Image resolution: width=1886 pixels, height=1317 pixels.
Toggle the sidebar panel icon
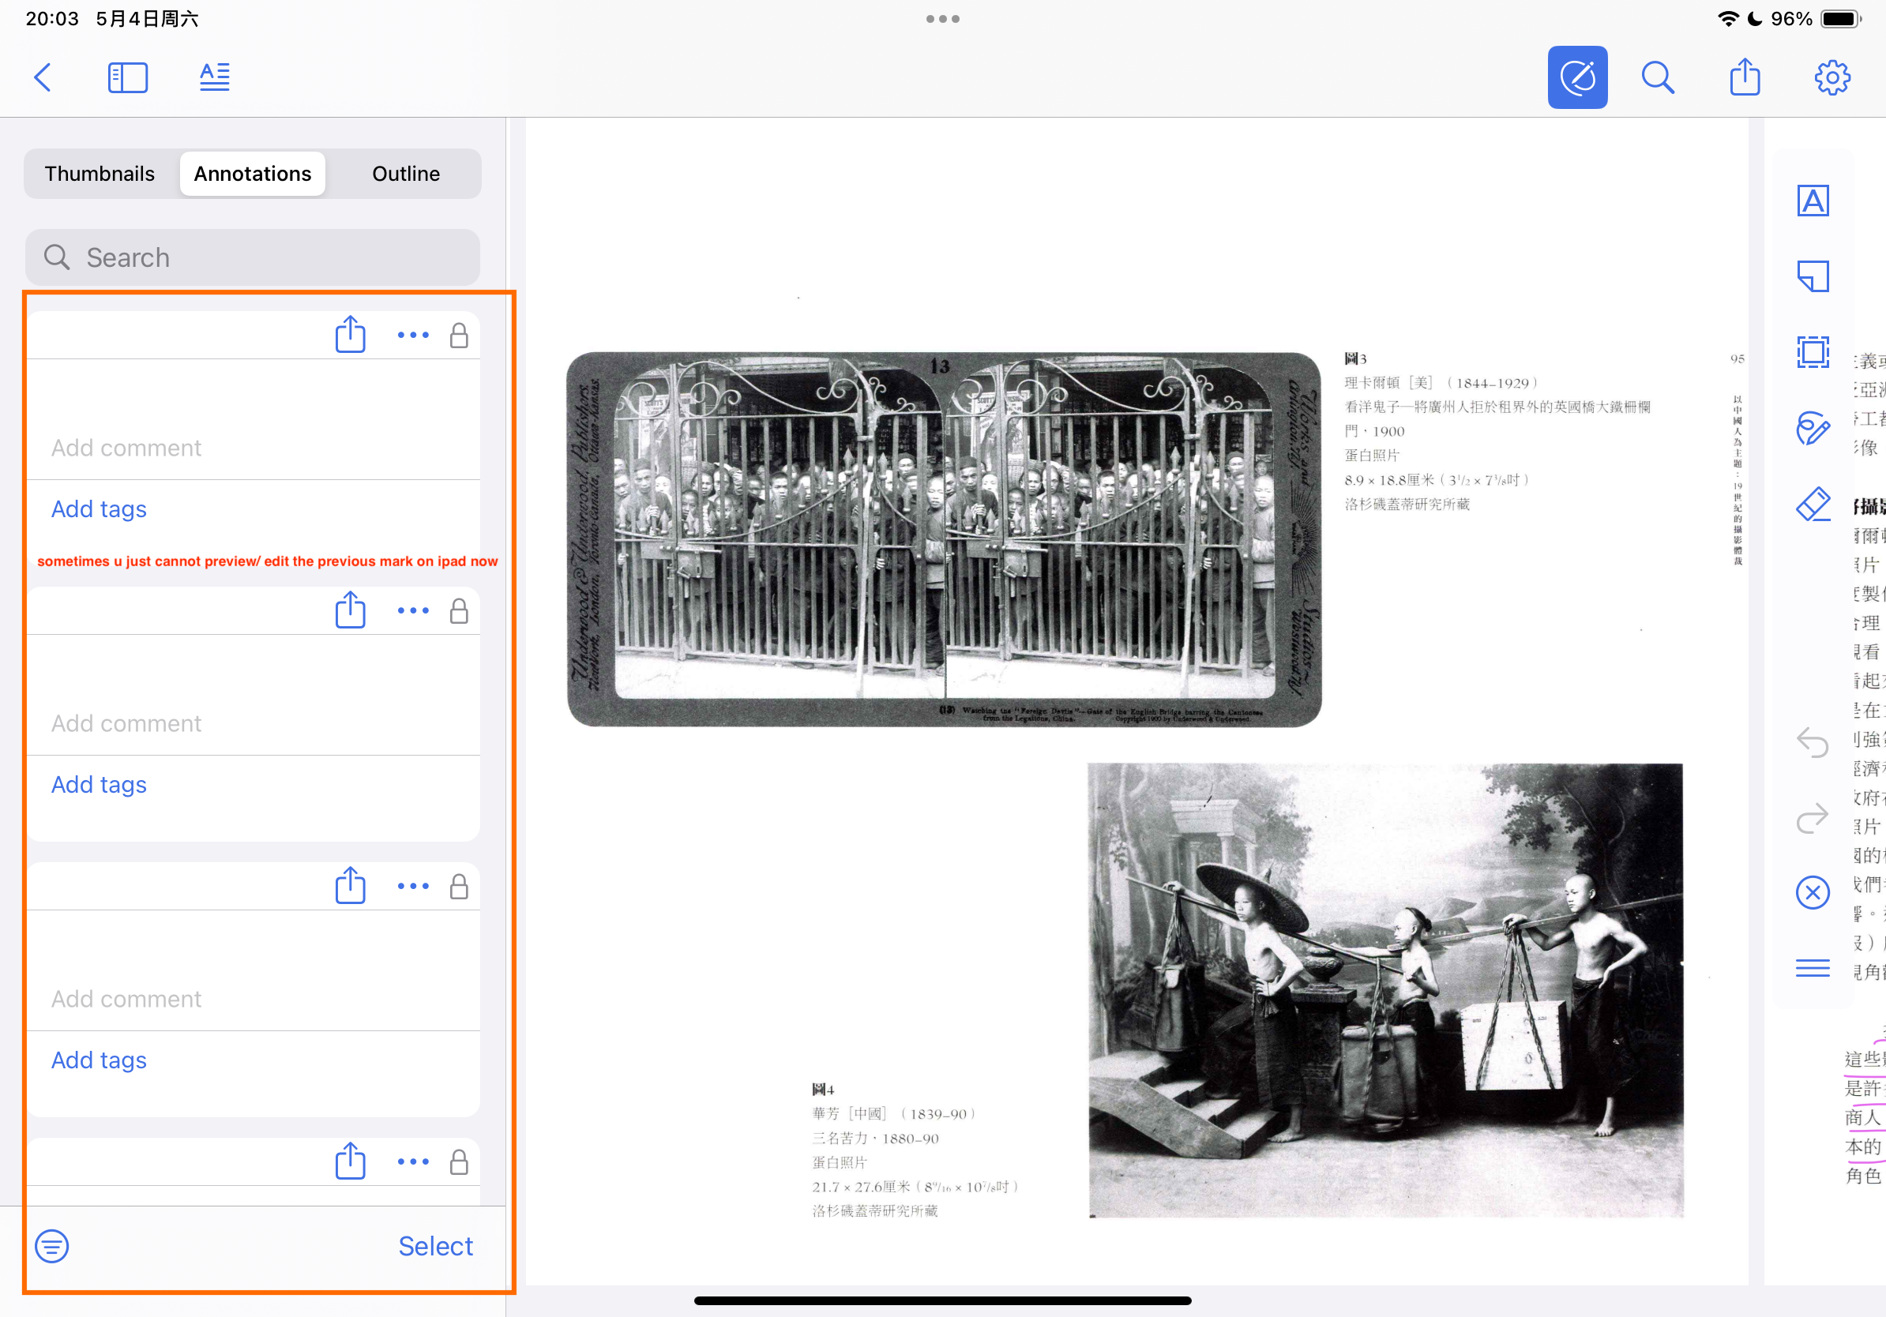128,78
